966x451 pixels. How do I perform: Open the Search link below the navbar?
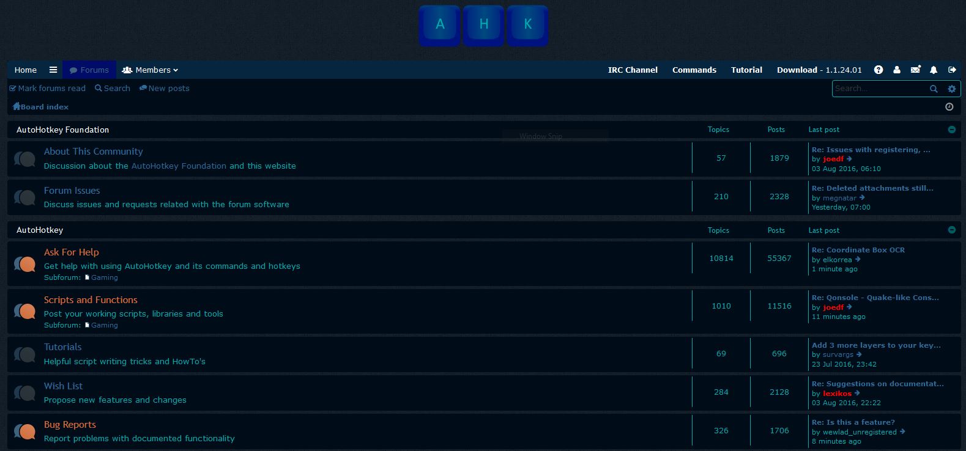pos(113,88)
